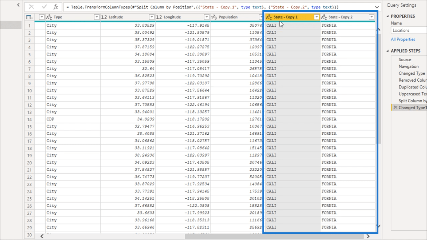Select the State - Copy.2 column header
Image resolution: width=427 pixels, height=240 pixels.
(347, 17)
